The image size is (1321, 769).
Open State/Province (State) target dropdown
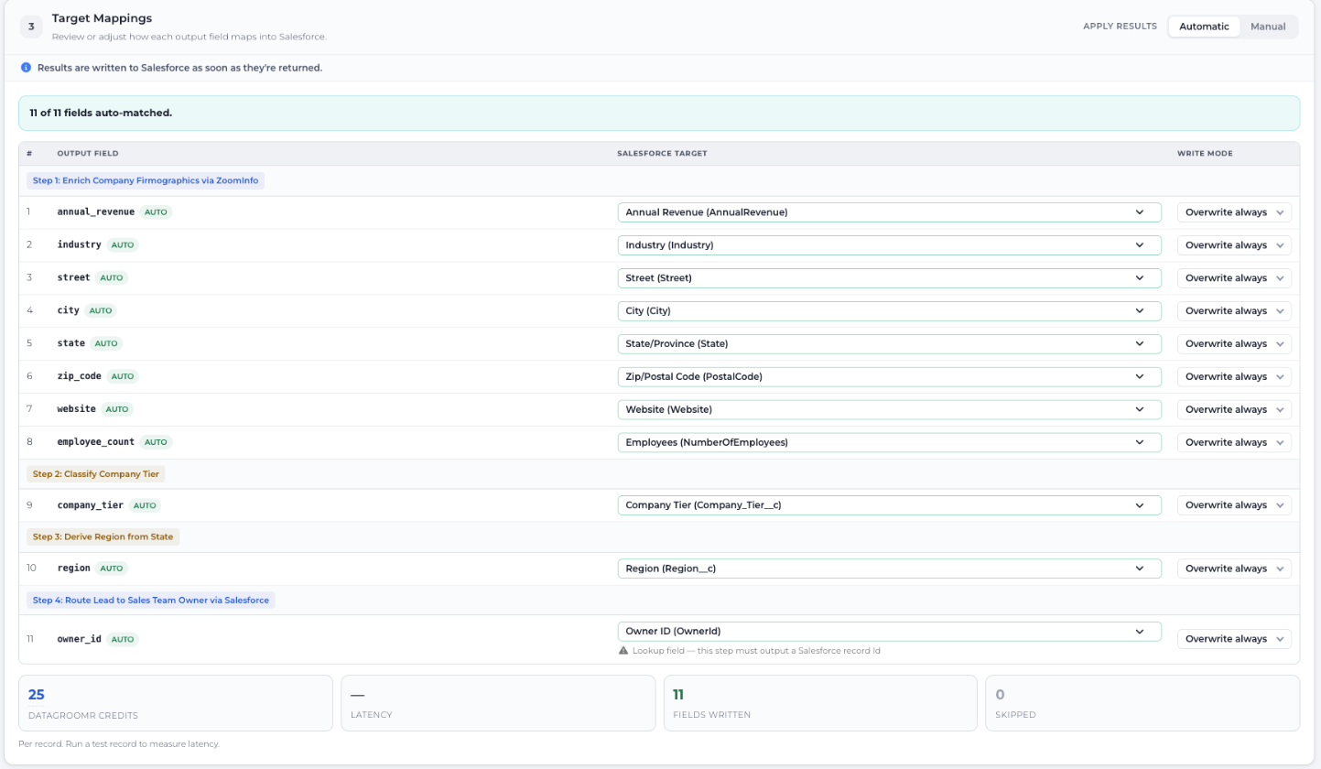click(890, 344)
